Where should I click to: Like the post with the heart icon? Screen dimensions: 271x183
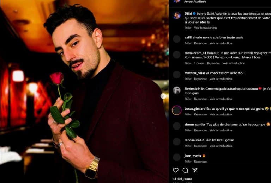[176, 170]
